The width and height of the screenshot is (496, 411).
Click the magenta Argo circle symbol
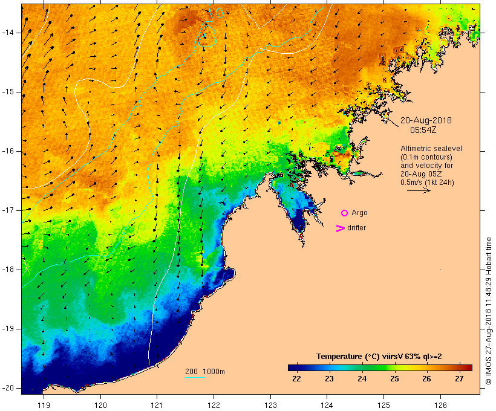pos(345,213)
